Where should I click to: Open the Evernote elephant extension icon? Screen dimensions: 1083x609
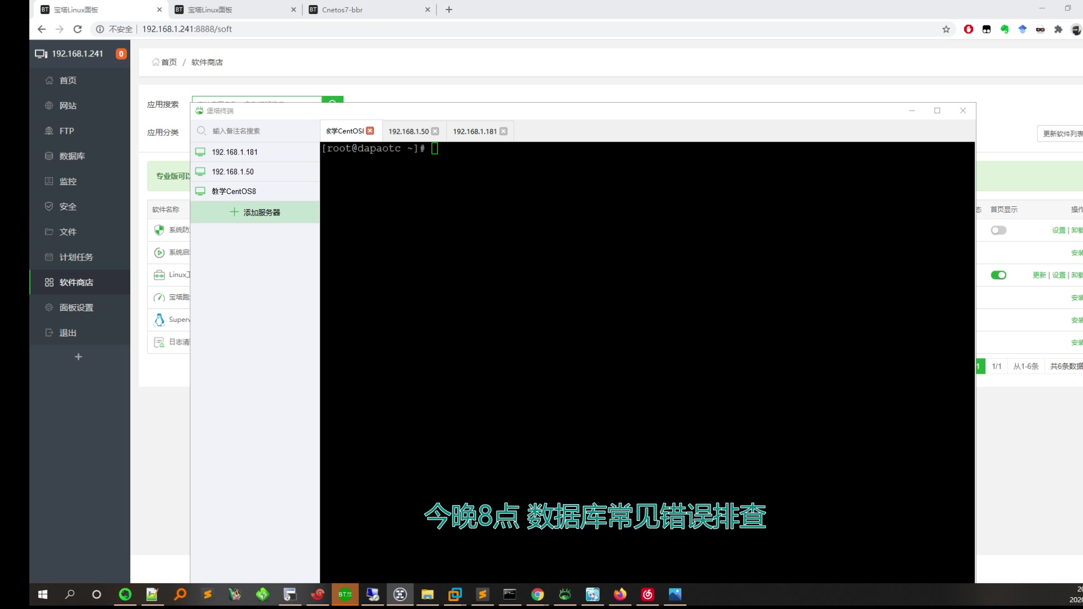1005,29
